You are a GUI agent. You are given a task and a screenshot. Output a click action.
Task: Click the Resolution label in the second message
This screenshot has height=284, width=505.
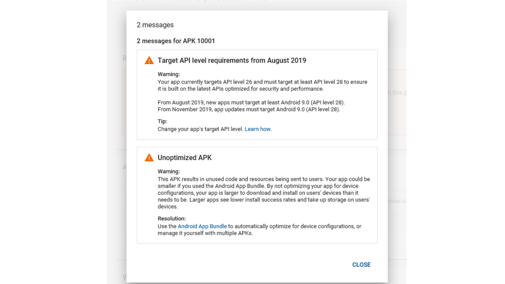click(171, 218)
